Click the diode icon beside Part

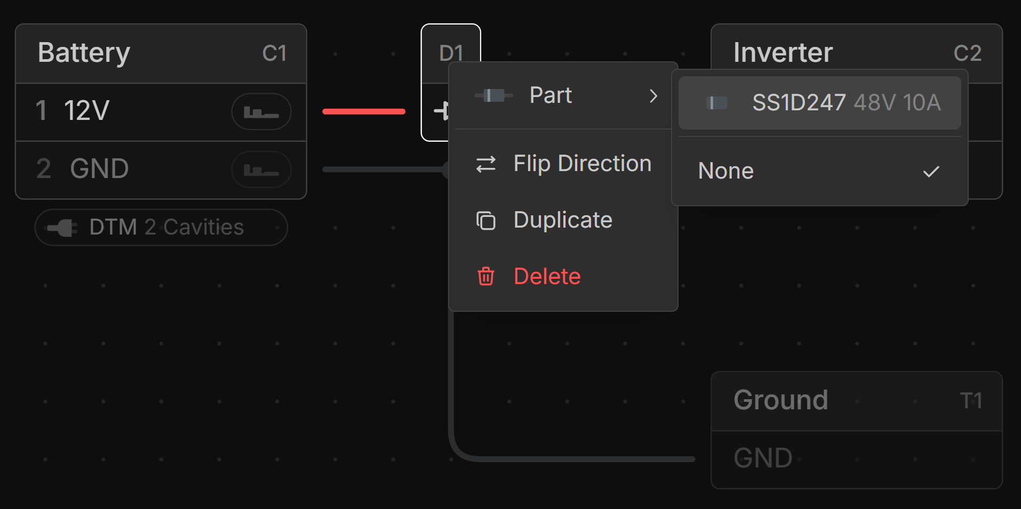pyautogui.click(x=493, y=96)
